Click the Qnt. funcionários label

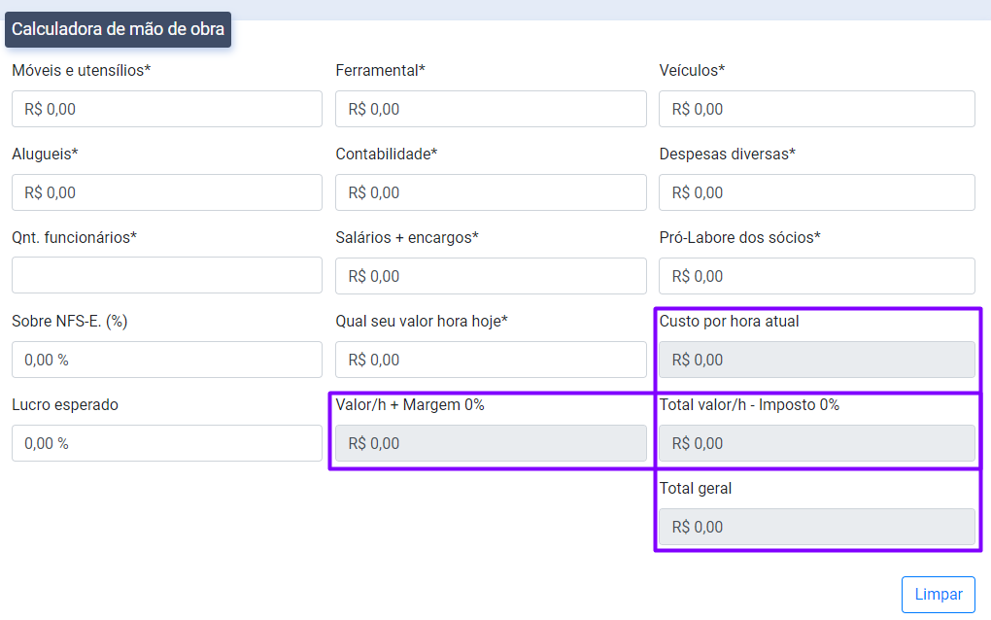[x=74, y=237]
